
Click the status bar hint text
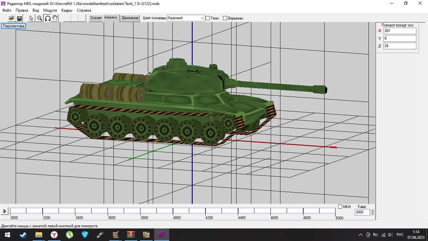click(x=49, y=226)
